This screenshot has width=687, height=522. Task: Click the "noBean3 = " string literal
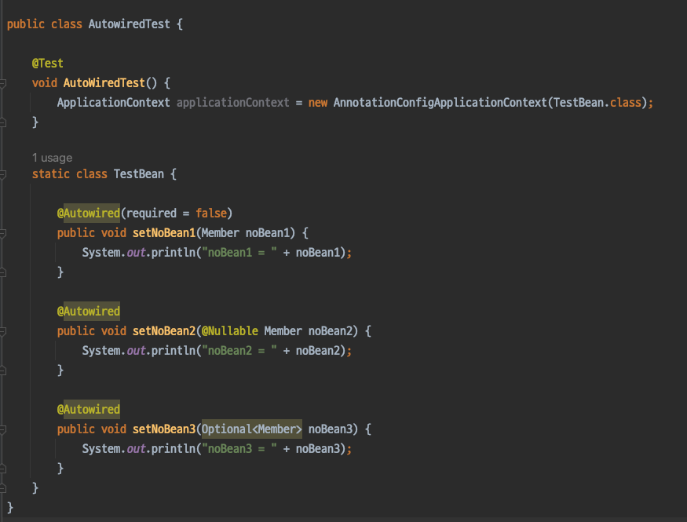(x=239, y=449)
